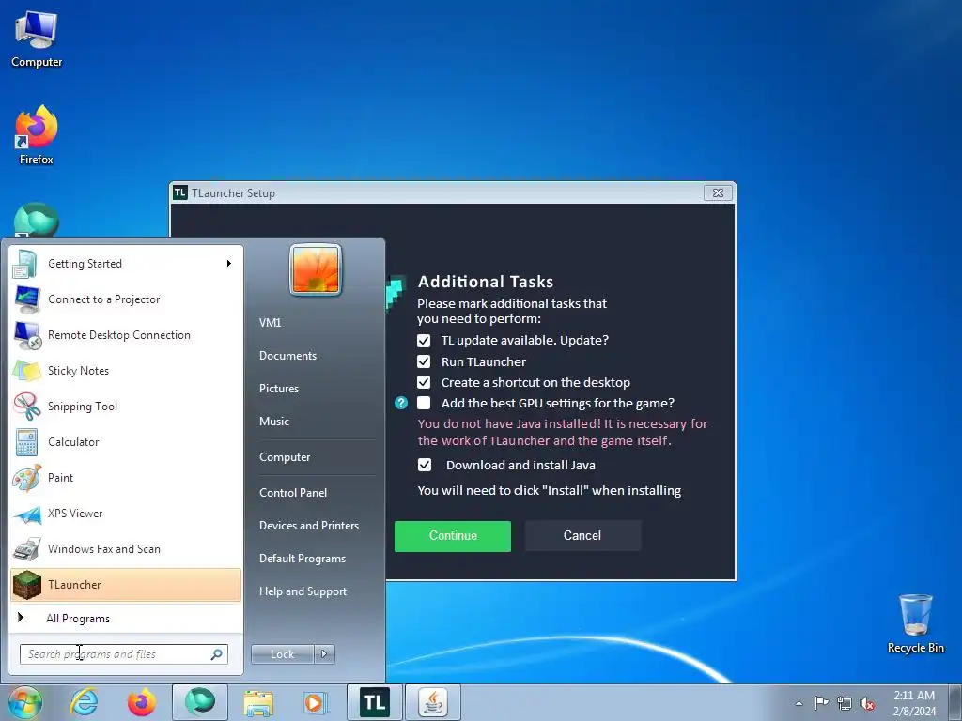Click the Paint palette icon

26,478
